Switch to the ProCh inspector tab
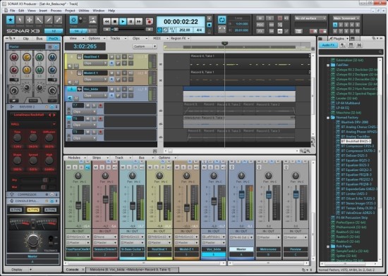 click(x=53, y=39)
